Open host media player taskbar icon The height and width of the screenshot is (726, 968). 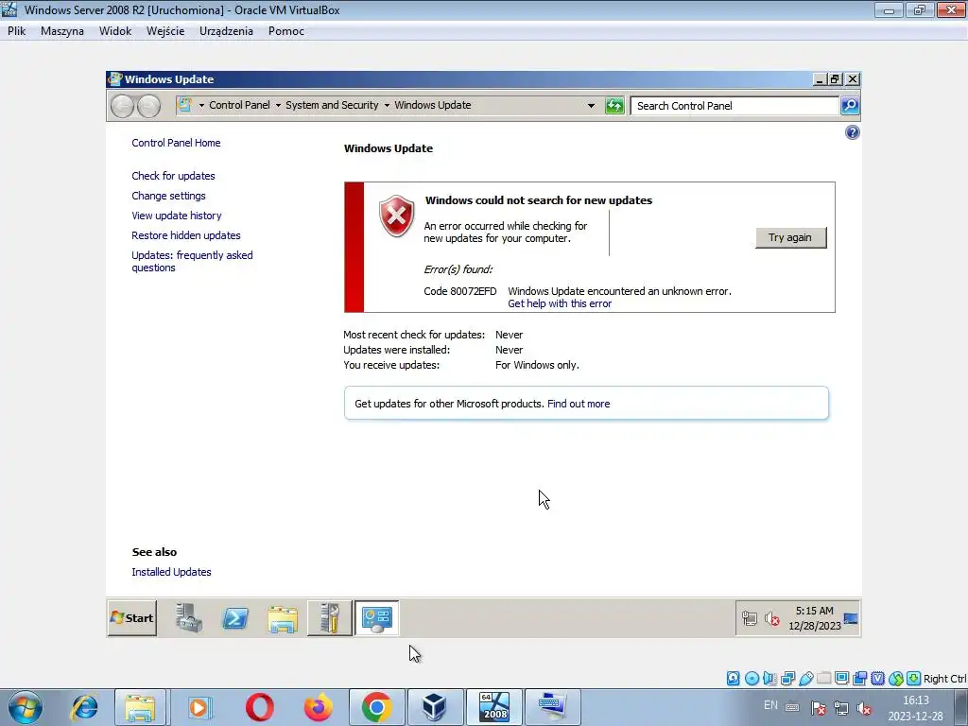coord(199,707)
